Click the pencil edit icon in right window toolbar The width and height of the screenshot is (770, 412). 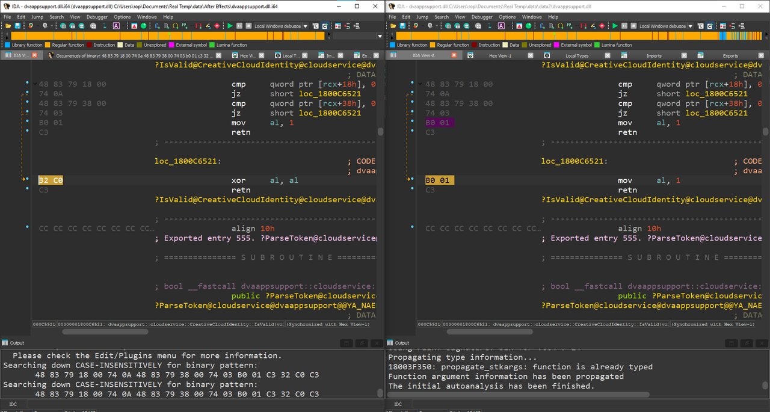pyautogui.click(x=593, y=26)
